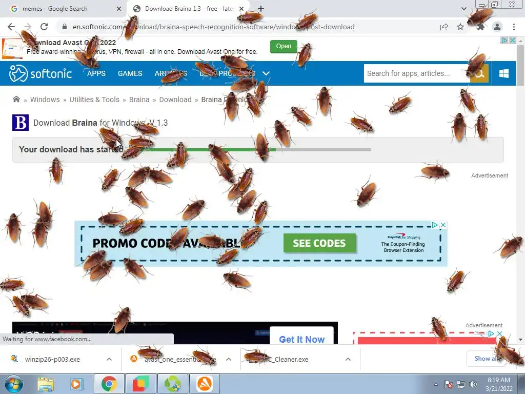Click the orange Avast taskbar icon
525x394 pixels.
point(205,384)
